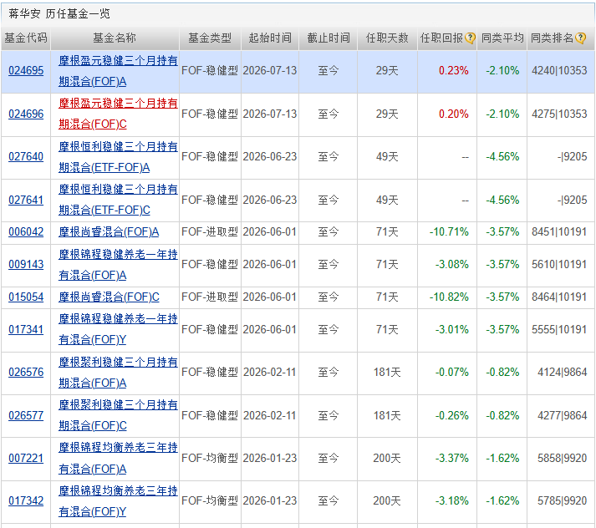This screenshot has height=528, width=596.
Task: Click the 截止时间 column header
Action: point(329,38)
